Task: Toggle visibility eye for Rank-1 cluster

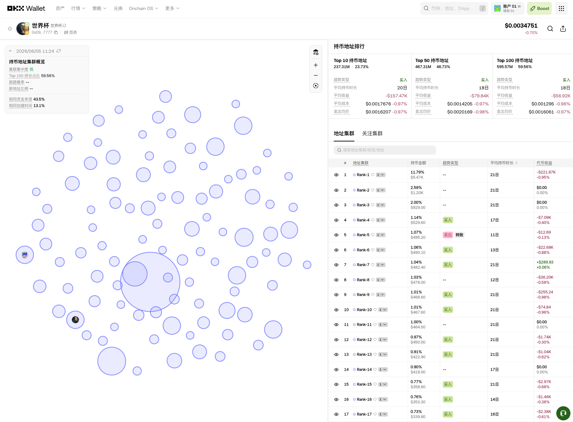Action: click(x=336, y=175)
